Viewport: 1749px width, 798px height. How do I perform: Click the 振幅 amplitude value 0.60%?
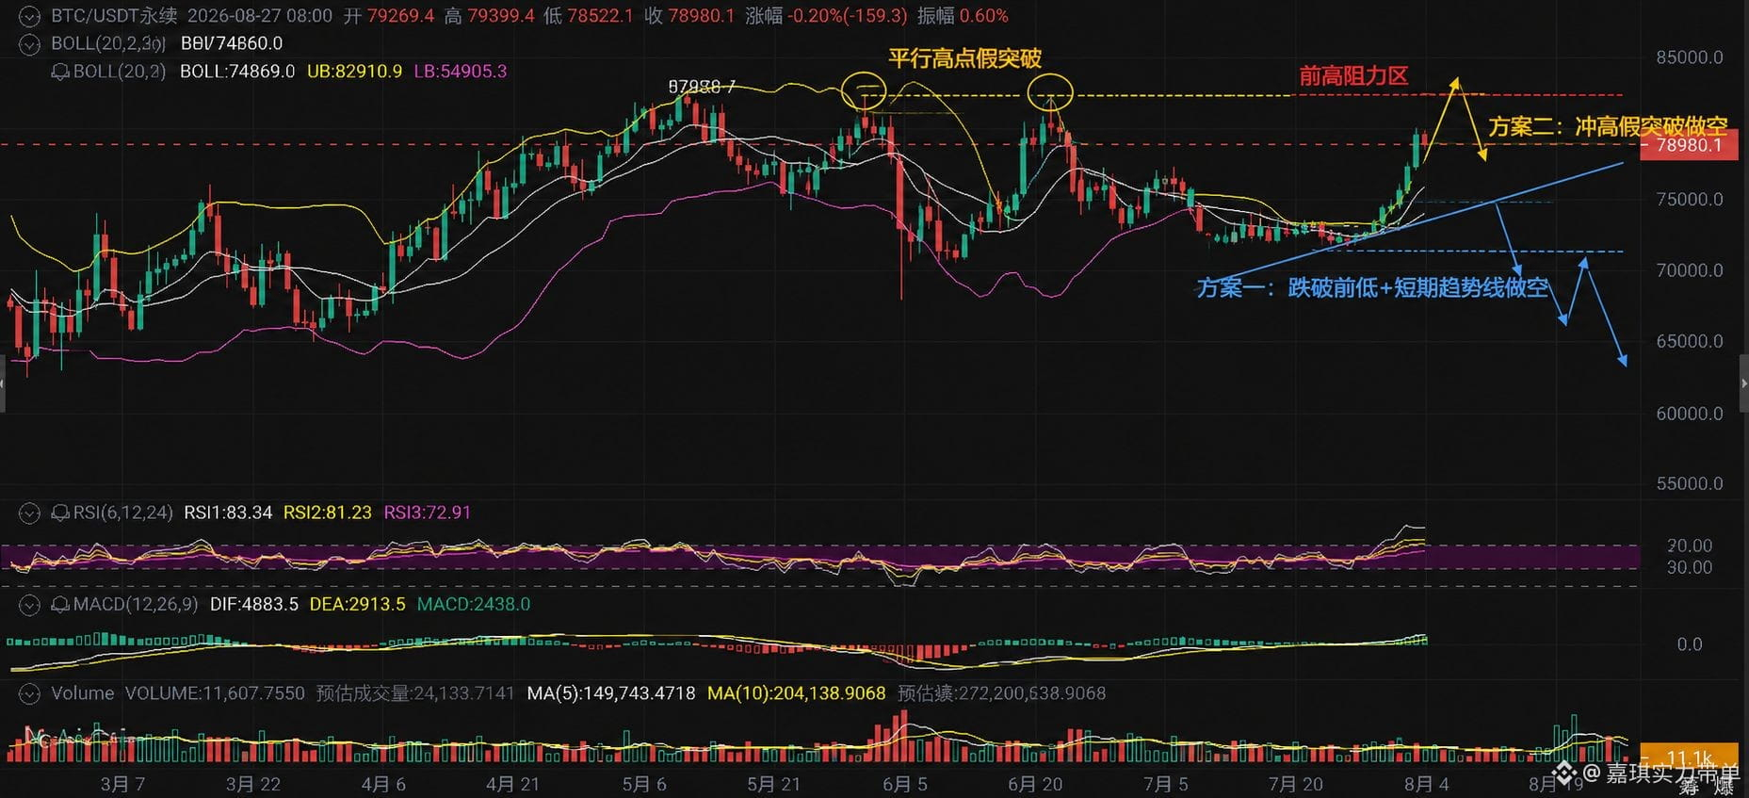tap(984, 16)
